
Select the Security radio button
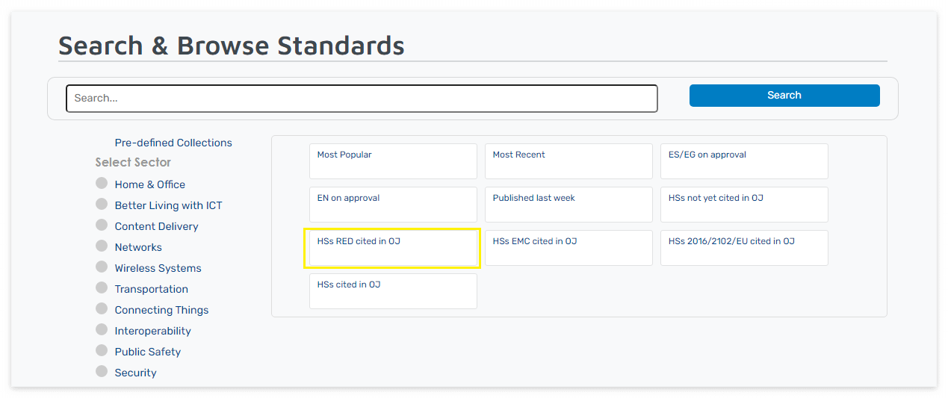tap(102, 371)
